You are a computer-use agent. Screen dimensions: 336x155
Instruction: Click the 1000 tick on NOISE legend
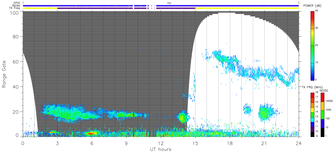[x=328, y=110]
